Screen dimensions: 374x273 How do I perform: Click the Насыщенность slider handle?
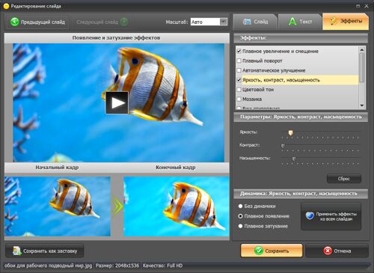pyautogui.click(x=294, y=159)
